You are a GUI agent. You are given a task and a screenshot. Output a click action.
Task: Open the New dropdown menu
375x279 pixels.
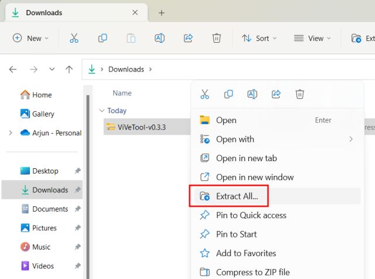pyautogui.click(x=31, y=38)
